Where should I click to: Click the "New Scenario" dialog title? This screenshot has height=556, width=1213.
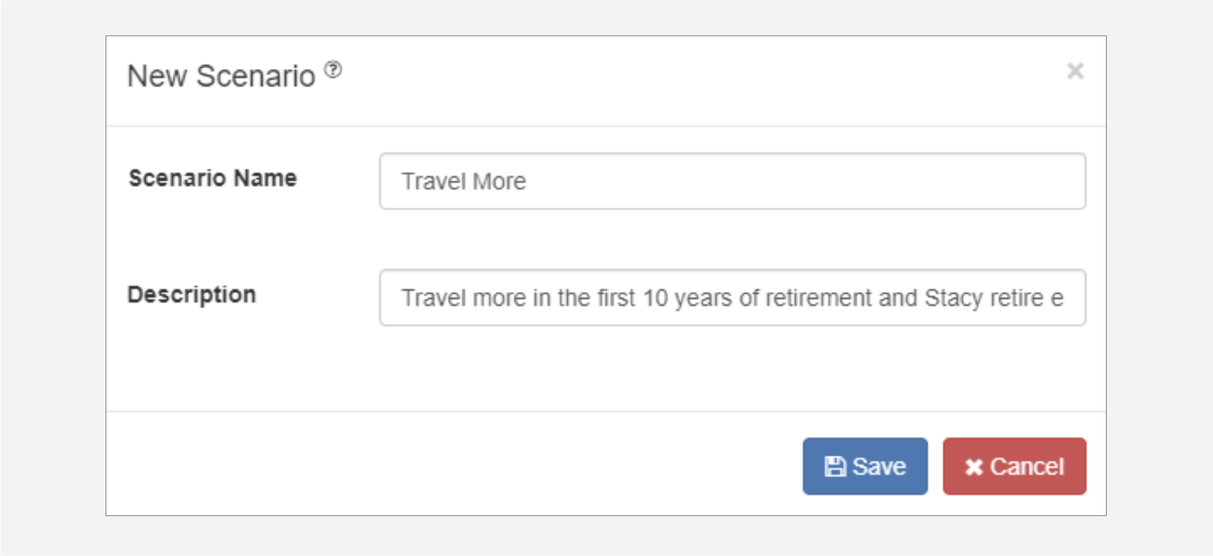[x=221, y=76]
